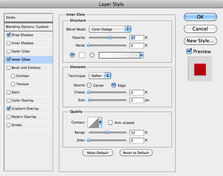The height and width of the screenshot is (176, 223).
Task: Select the Styles list header
Action: 28,17
